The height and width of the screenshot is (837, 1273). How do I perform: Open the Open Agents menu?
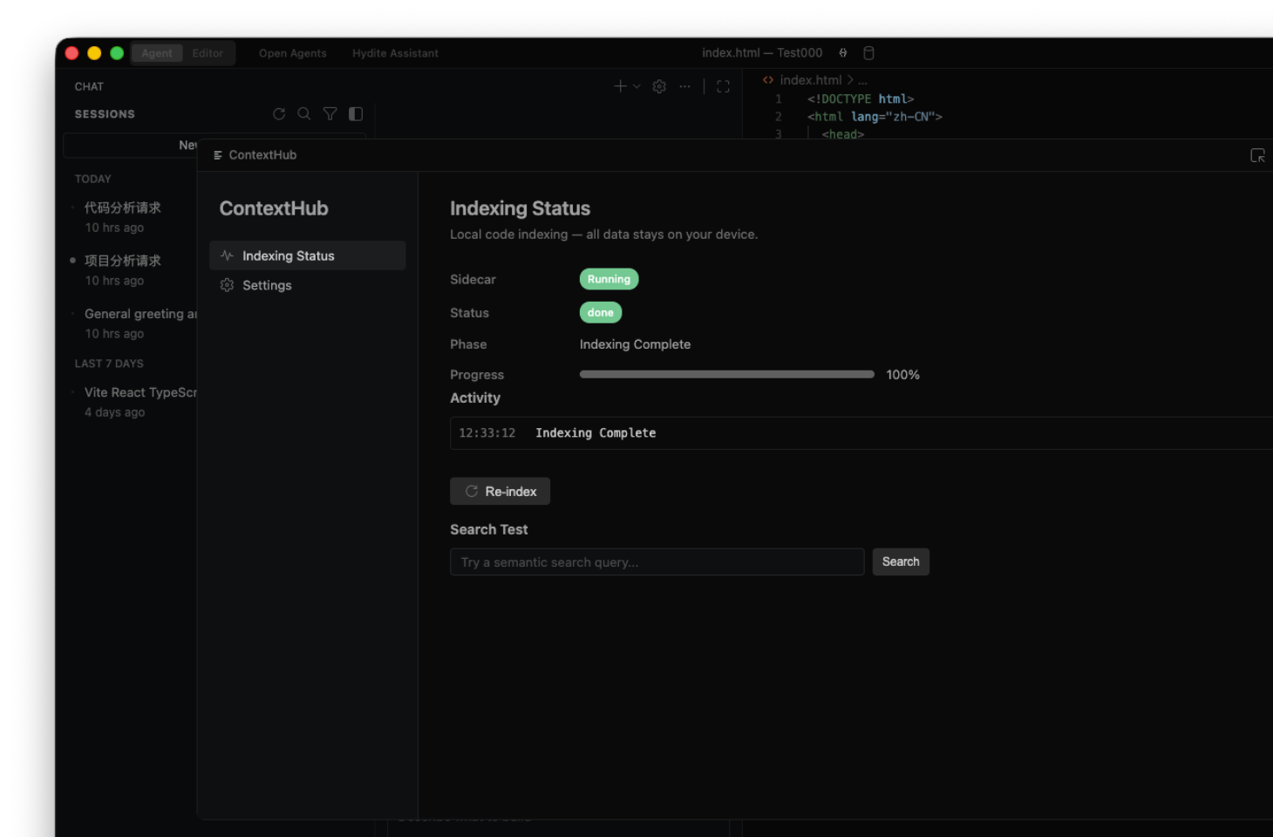pyautogui.click(x=292, y=53)
